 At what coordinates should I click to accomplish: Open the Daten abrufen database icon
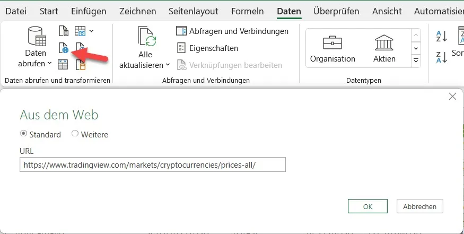pyautogui.click(x=37, y=36)
